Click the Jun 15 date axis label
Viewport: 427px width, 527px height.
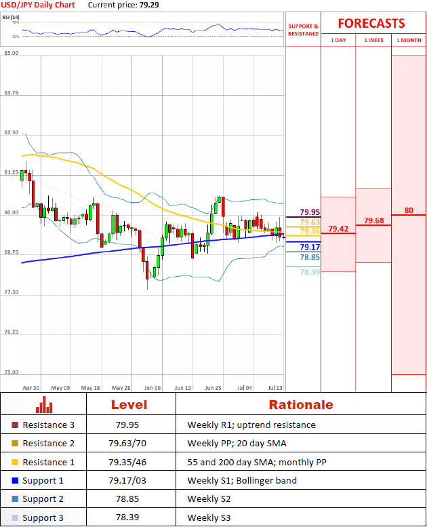pyautogui.click(x=183, y=388)
